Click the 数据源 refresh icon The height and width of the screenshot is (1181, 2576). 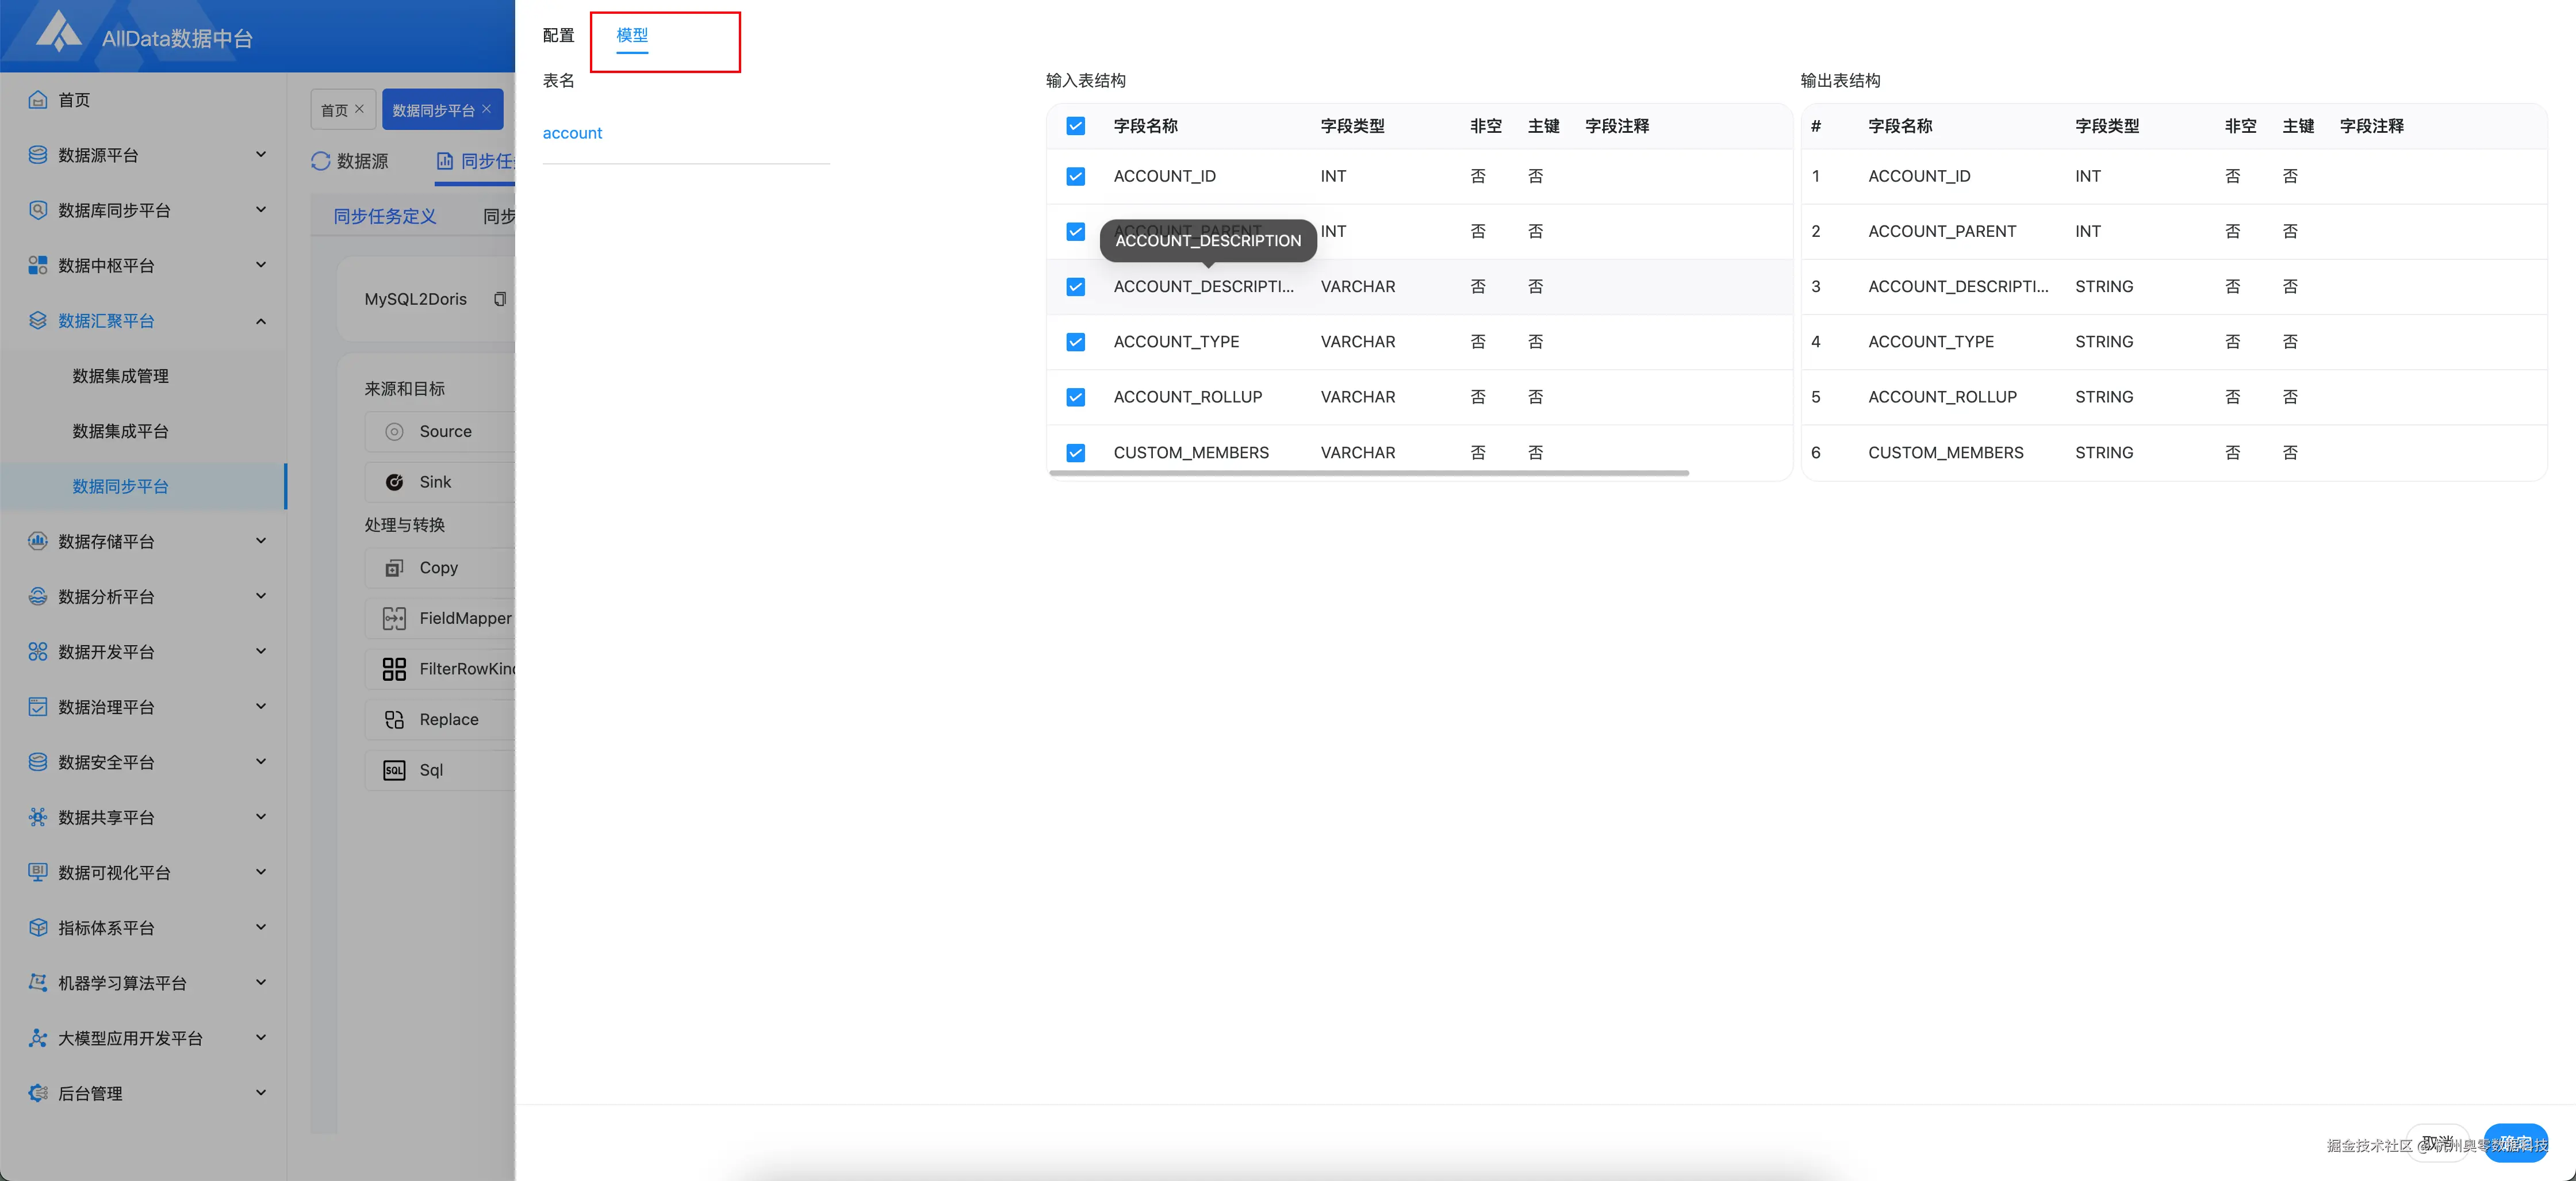pos(321,161)
